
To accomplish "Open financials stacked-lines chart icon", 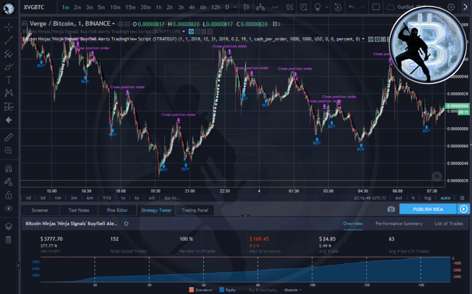I will (x=289, y=7).
